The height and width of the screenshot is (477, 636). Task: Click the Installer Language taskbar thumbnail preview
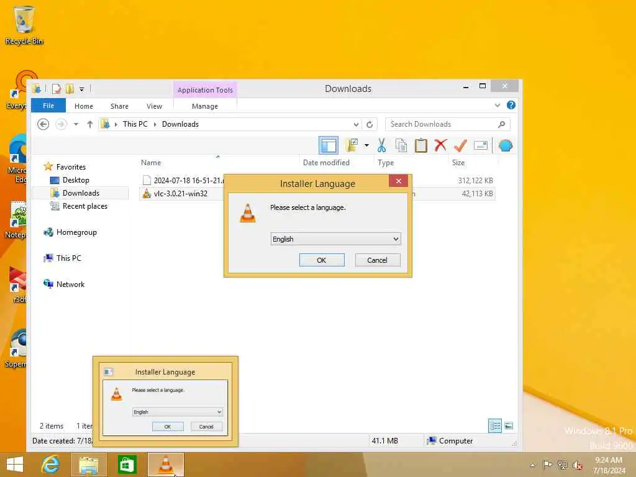click(165, 402)
